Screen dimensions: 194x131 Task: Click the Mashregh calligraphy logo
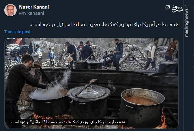[178, 9]
